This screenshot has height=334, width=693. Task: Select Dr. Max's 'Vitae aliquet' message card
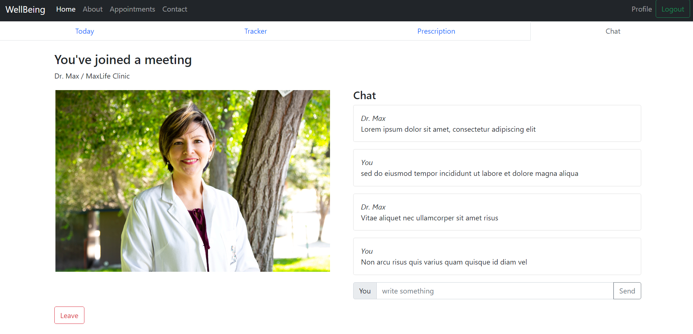(x=497, y=212)
